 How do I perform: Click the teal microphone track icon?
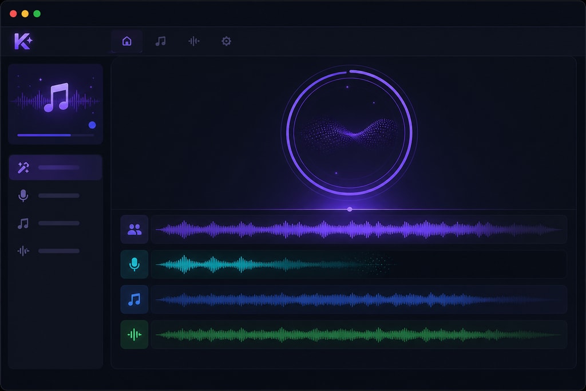(134, 264)
